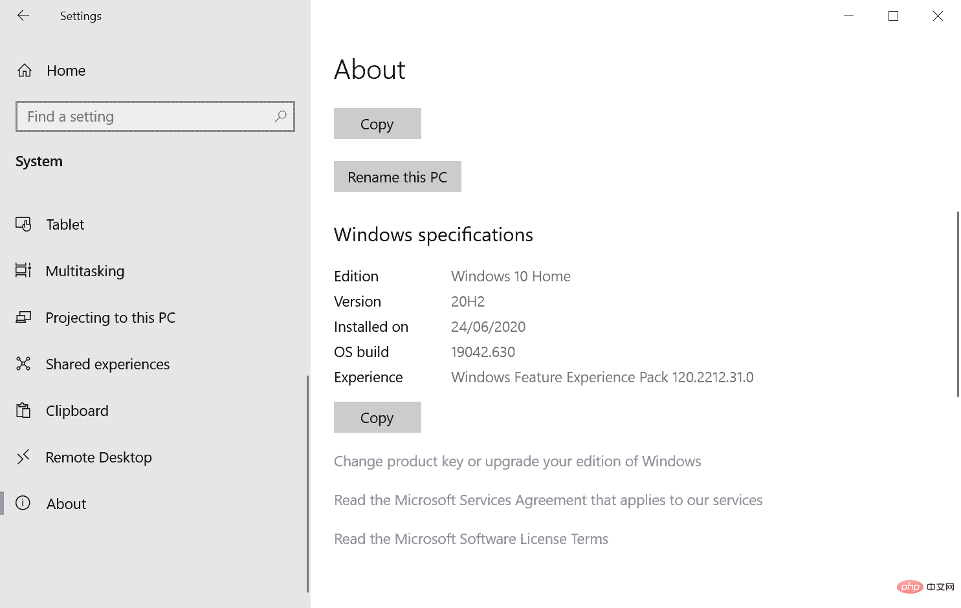The width and height of the screenshot is (961, 608).
Task: Click the Experience label
Action: tap(368, 377)
